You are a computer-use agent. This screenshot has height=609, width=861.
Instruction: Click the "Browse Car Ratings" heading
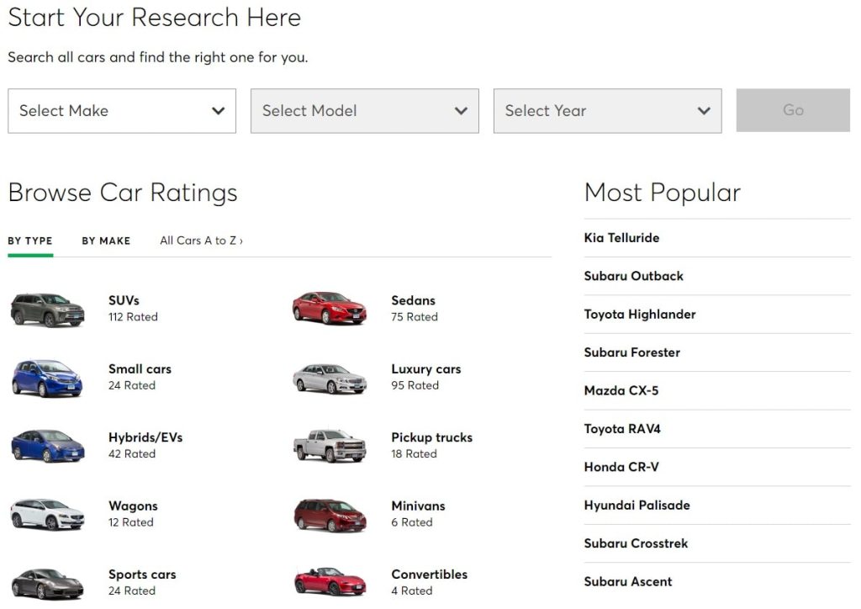[x=123, y=193]
